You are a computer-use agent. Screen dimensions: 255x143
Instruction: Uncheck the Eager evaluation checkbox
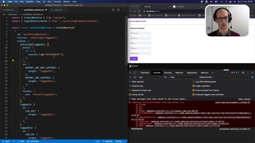(194, 86)
